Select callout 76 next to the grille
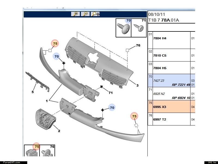Image resolution: width=218 pixels, height=164 pixels. point(138,45)
